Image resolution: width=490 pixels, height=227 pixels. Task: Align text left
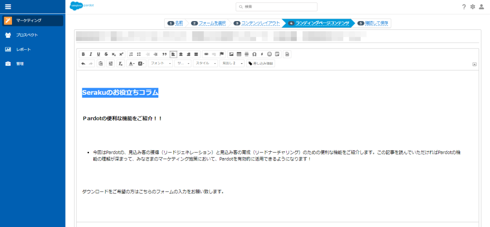point(173,54)
